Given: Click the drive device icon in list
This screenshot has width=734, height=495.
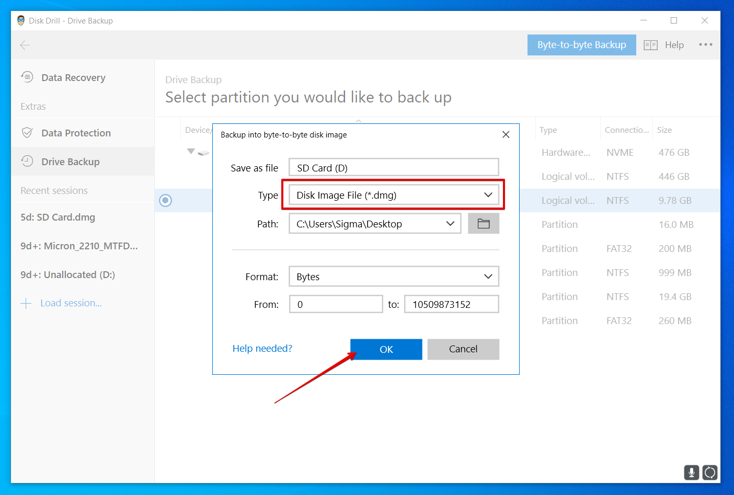Looking at the screenshot, I should pos(204,153).
